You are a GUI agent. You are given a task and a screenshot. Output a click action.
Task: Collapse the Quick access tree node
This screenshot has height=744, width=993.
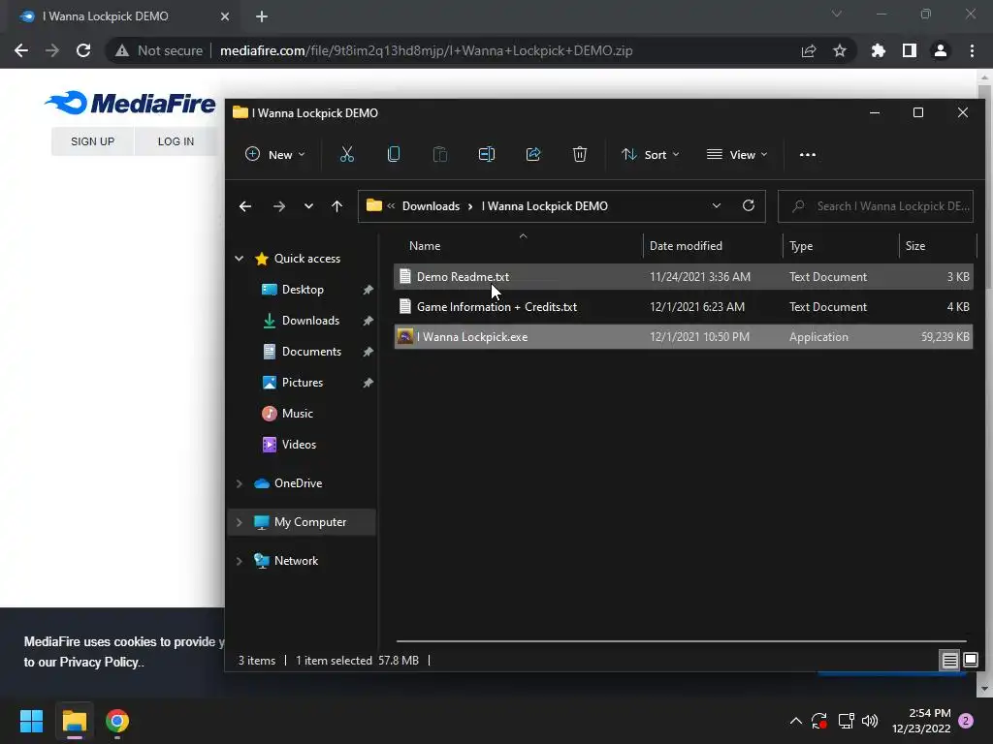click(240, 258)
